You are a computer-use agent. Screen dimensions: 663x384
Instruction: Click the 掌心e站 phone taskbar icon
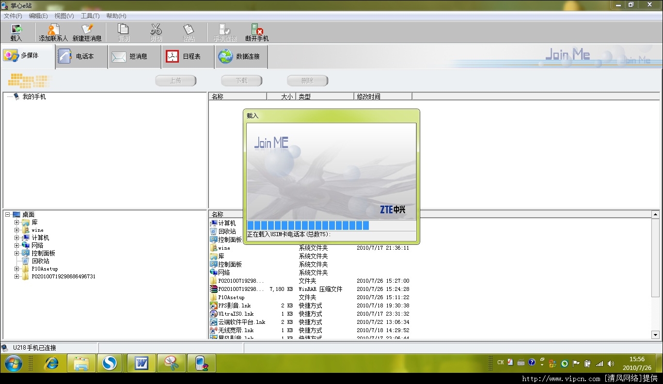(x=201, y=363)
